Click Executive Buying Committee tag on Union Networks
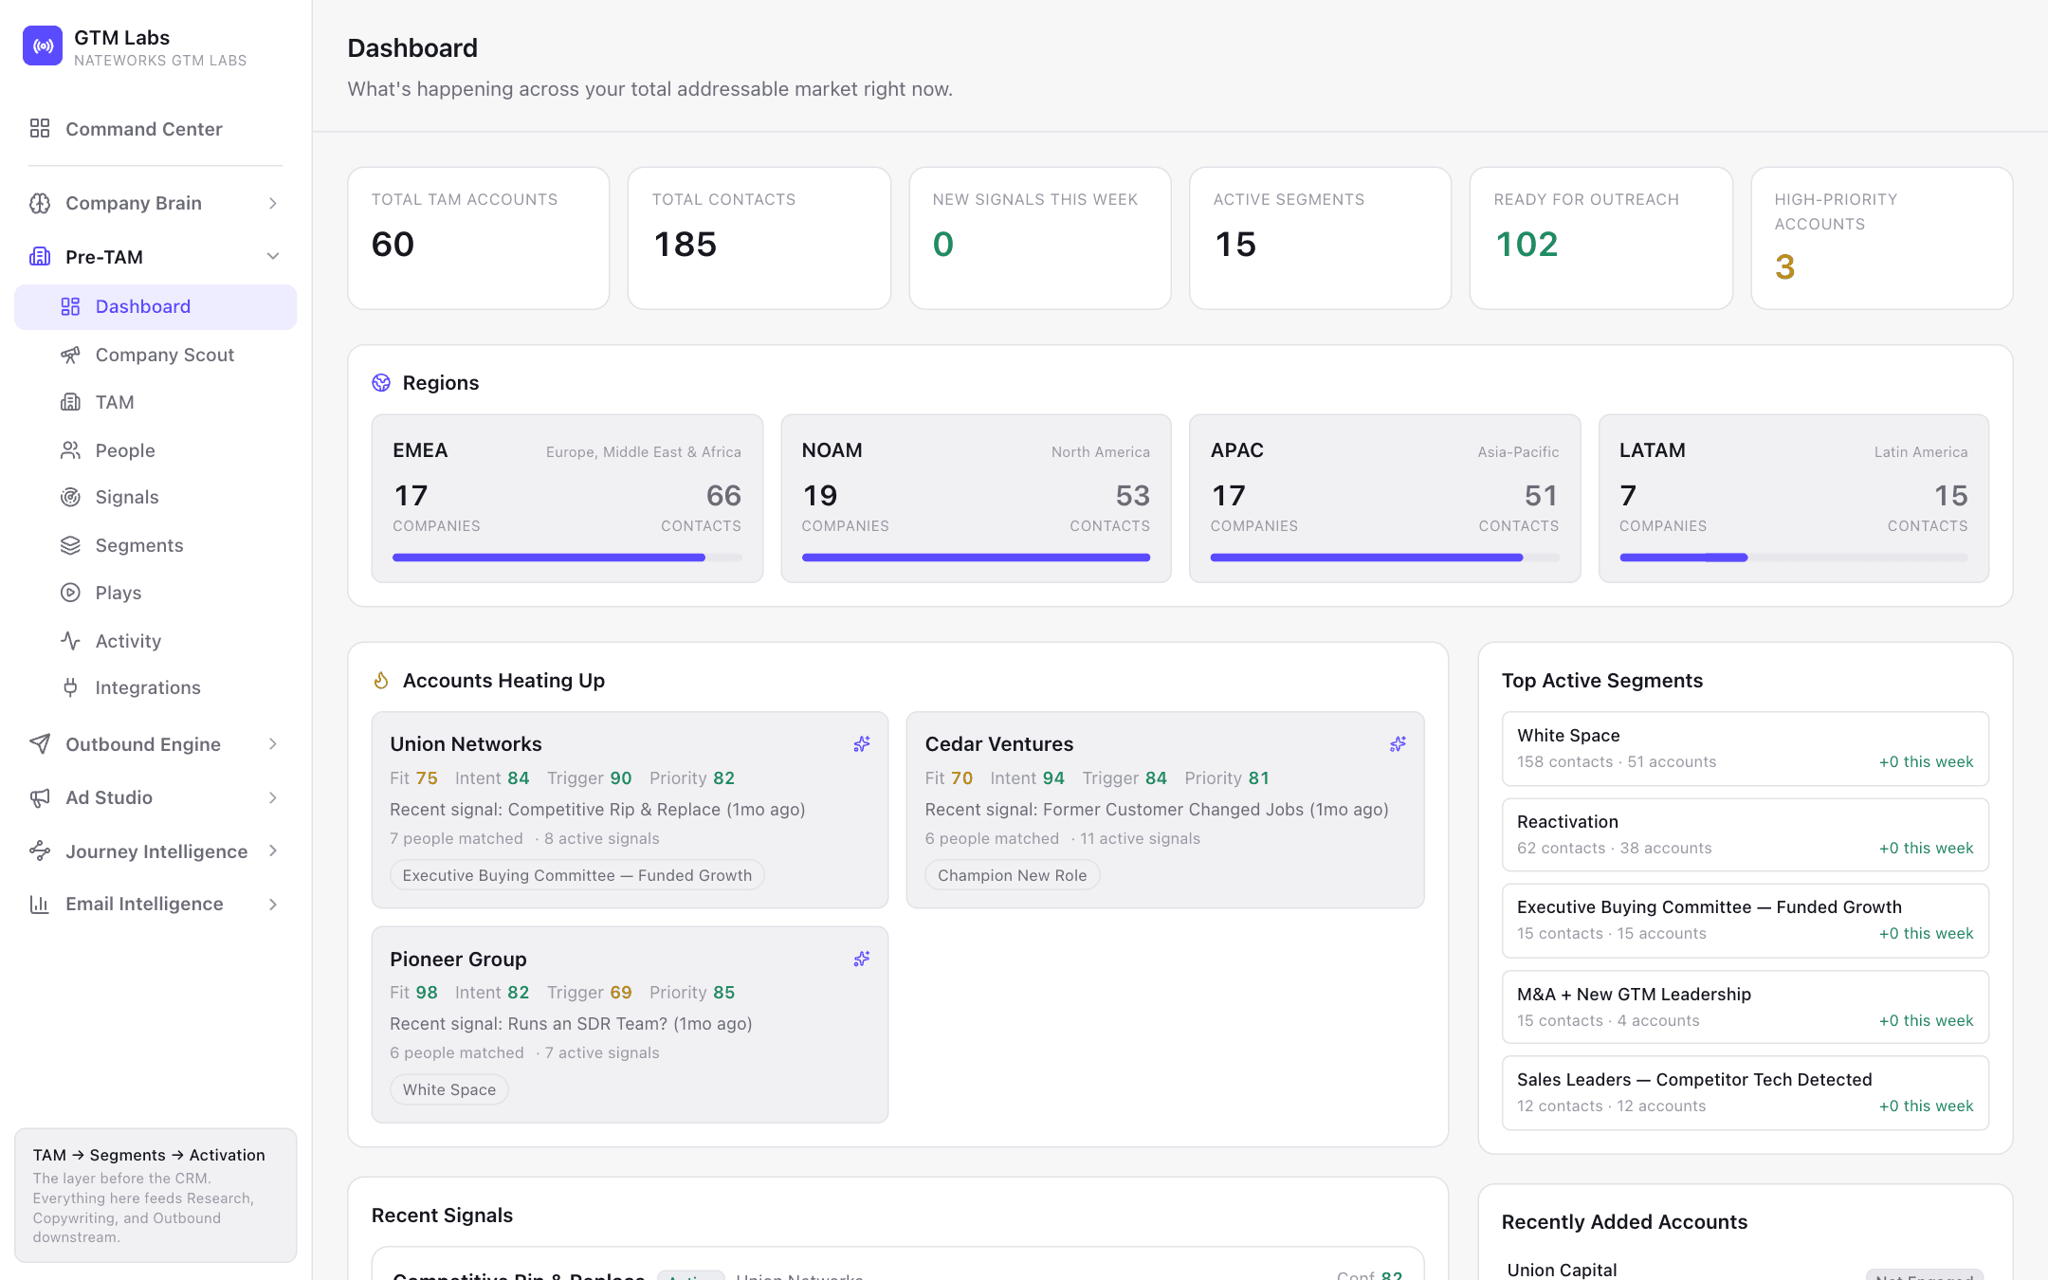This screenshot has height=1280, width=2048. [576, 875]
